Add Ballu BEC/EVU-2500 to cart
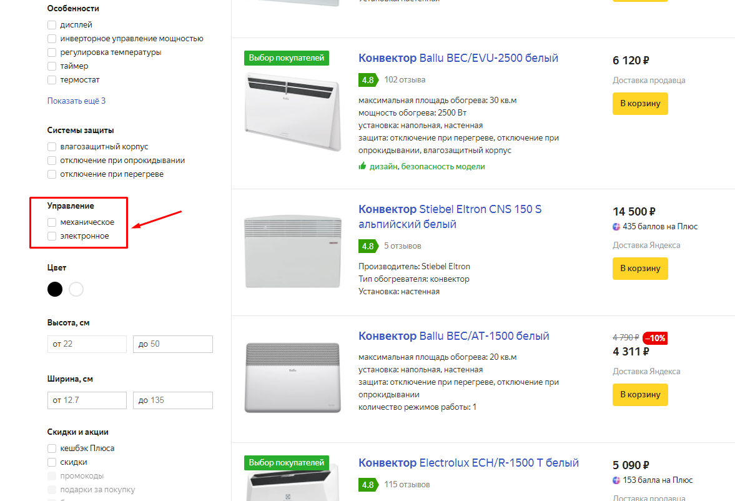This screenshot has width=735, height=501. pyautogui.click(x=640, y=104)
